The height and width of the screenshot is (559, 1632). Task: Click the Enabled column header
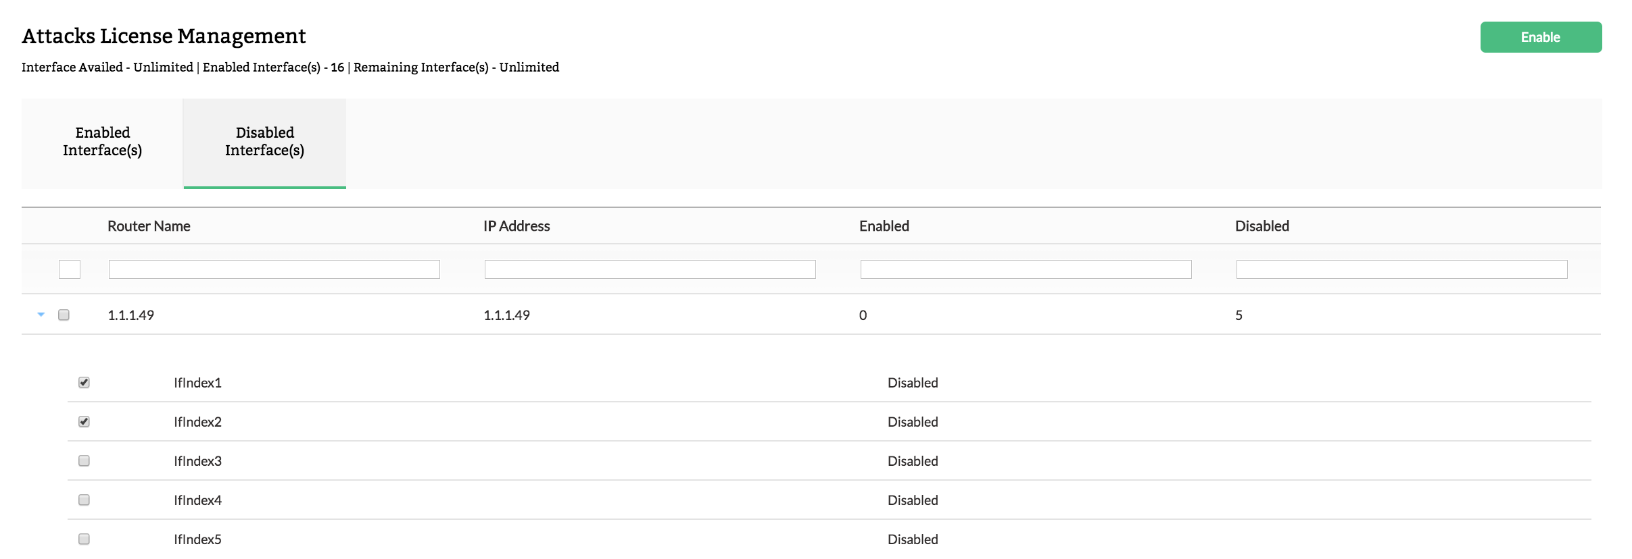coord(884,226)
